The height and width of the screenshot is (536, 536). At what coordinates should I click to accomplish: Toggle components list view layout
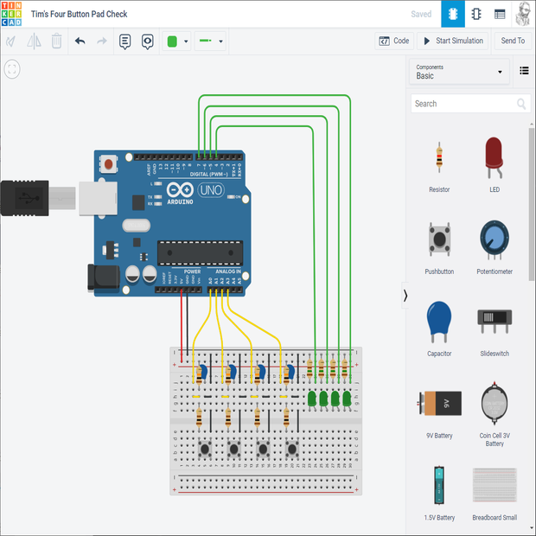[524, 71]
